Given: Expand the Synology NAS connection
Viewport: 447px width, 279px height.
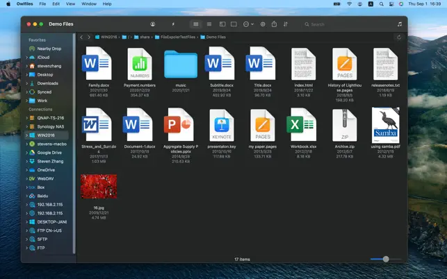Looking at the screenshot, I should tap(26, 127).
